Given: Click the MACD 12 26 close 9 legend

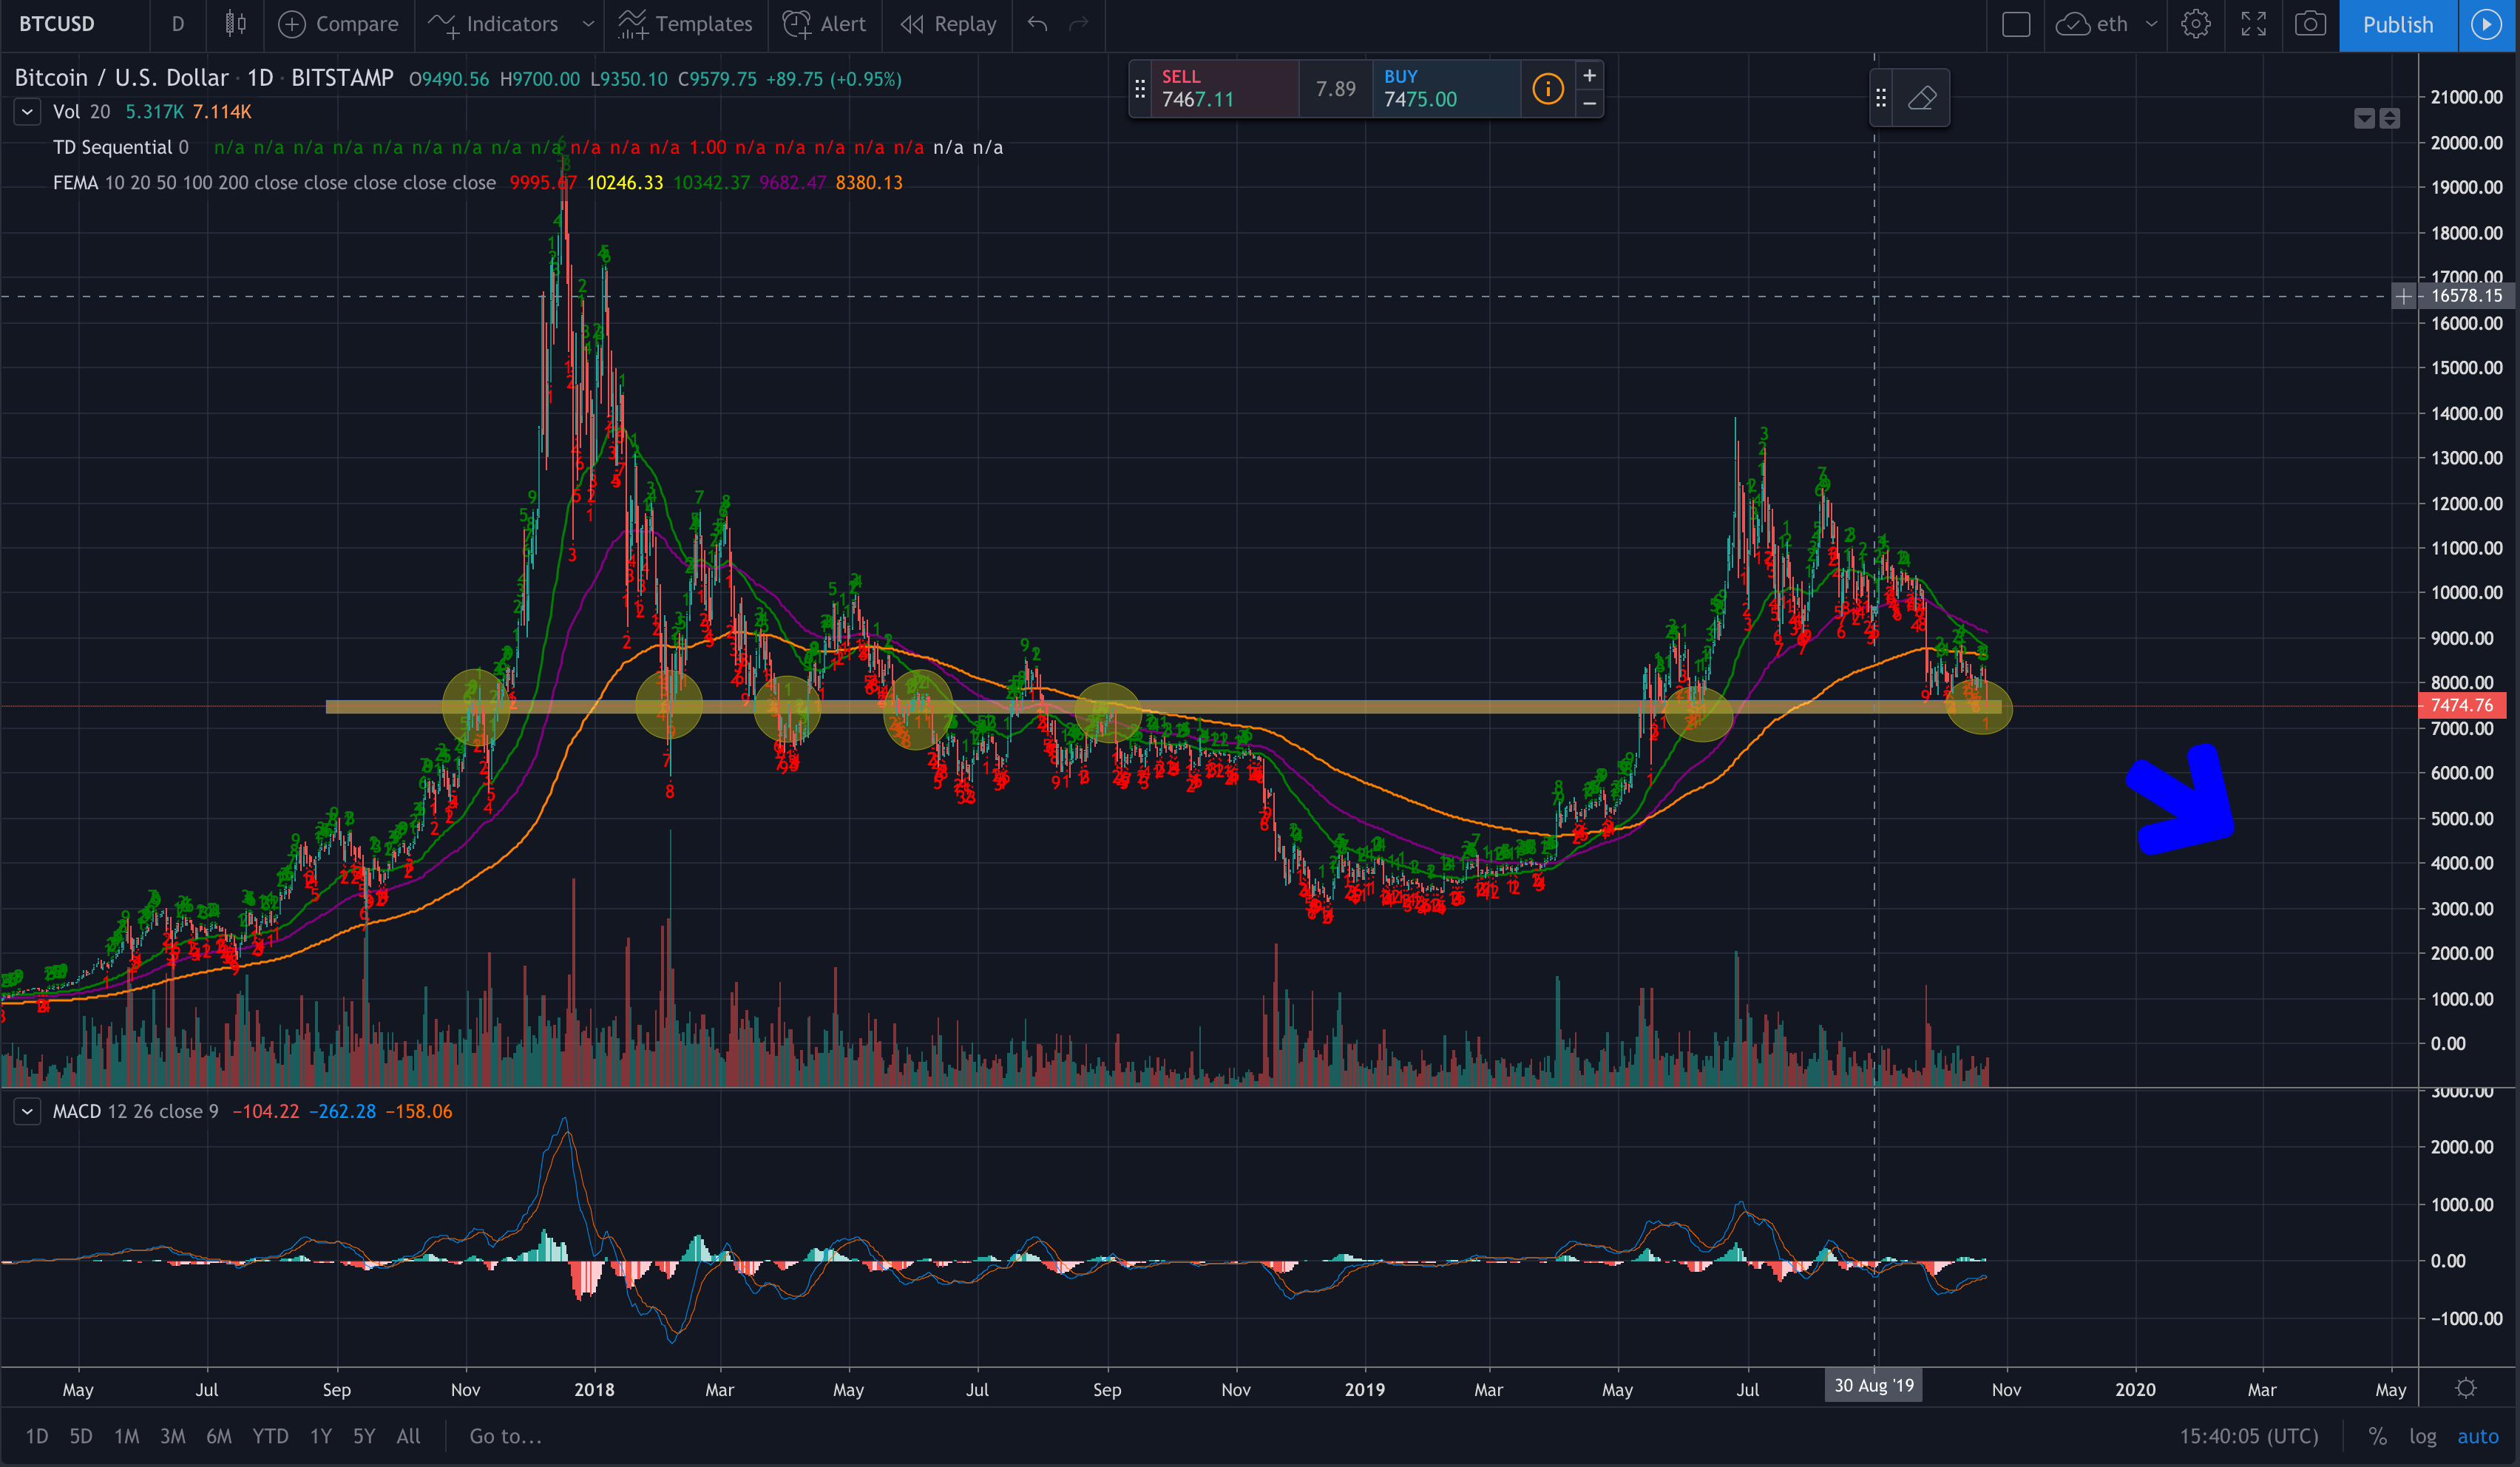Looking at the screenshot, I should 135,1111.
